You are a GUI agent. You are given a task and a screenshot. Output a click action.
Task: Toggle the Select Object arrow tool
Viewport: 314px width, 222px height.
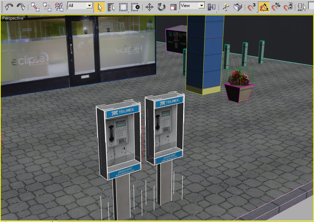[99, 7]
